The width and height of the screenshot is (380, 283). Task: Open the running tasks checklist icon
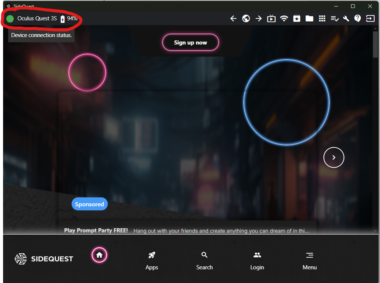coord(335,18)
